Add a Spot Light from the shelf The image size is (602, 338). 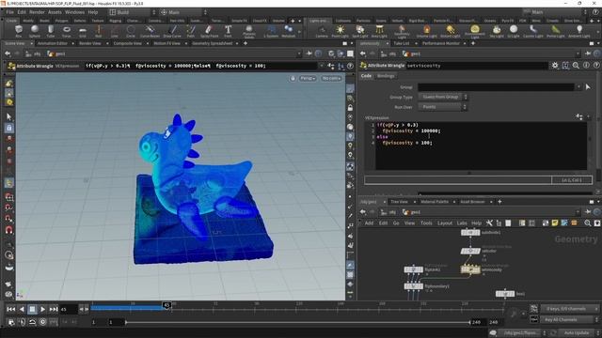tap(359, 31)
